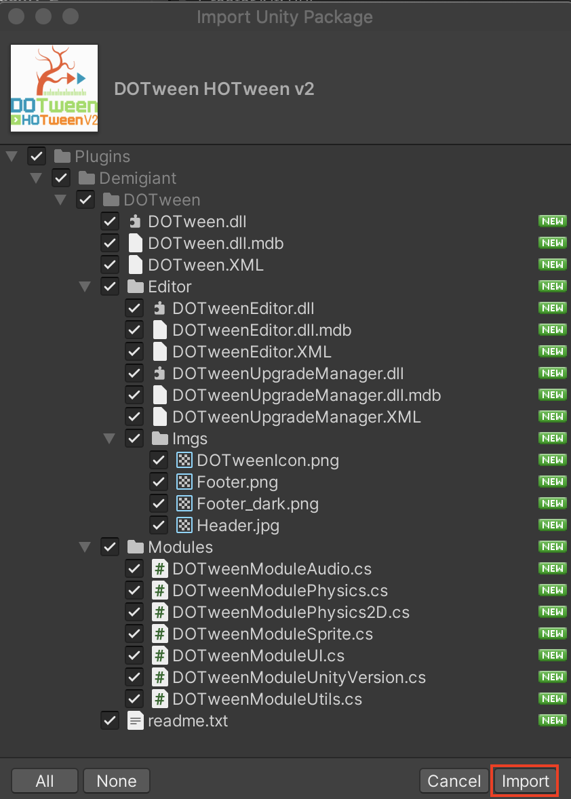
Task: Click the DOTweenIcon.png image icon
Action: pyautogui.click(x=184, y=460)
